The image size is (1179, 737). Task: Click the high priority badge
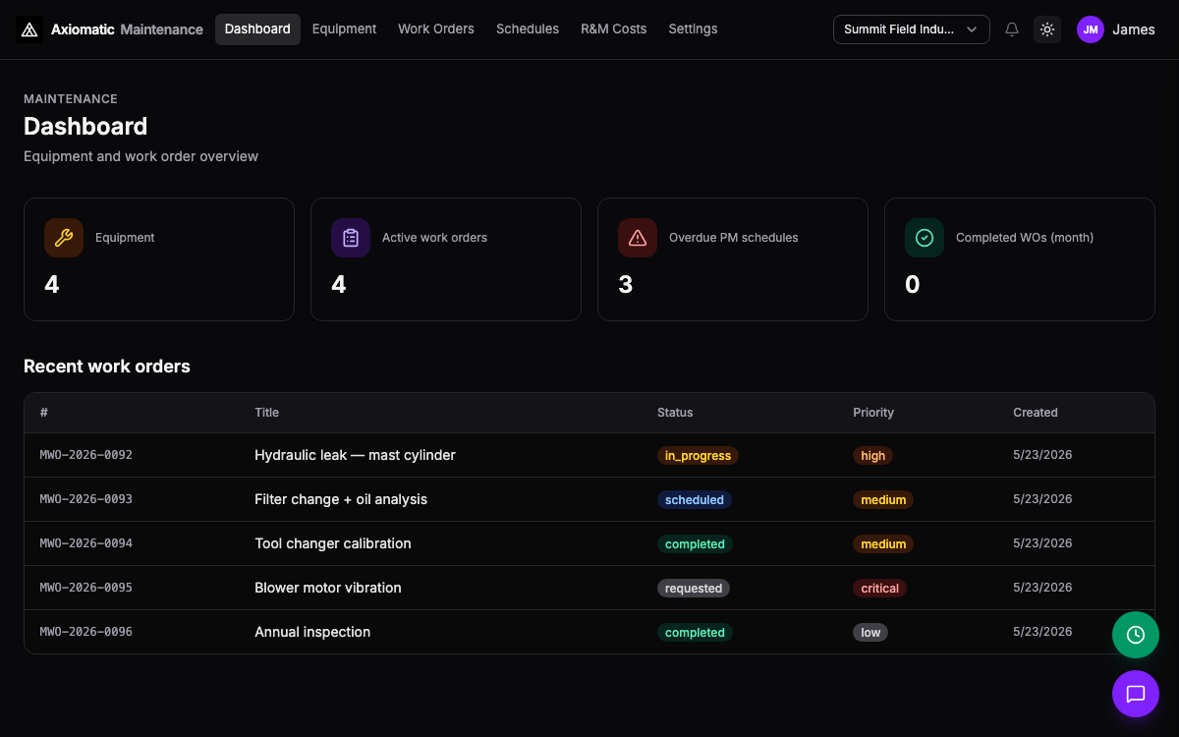873,456
